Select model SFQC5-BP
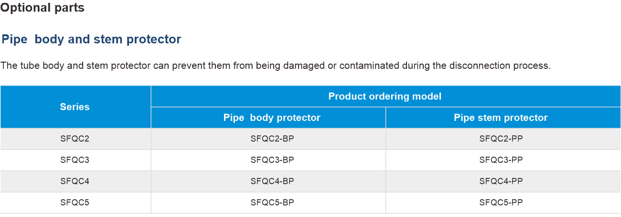621x217 pixels. pyautogui.click(x=272, y=203)
